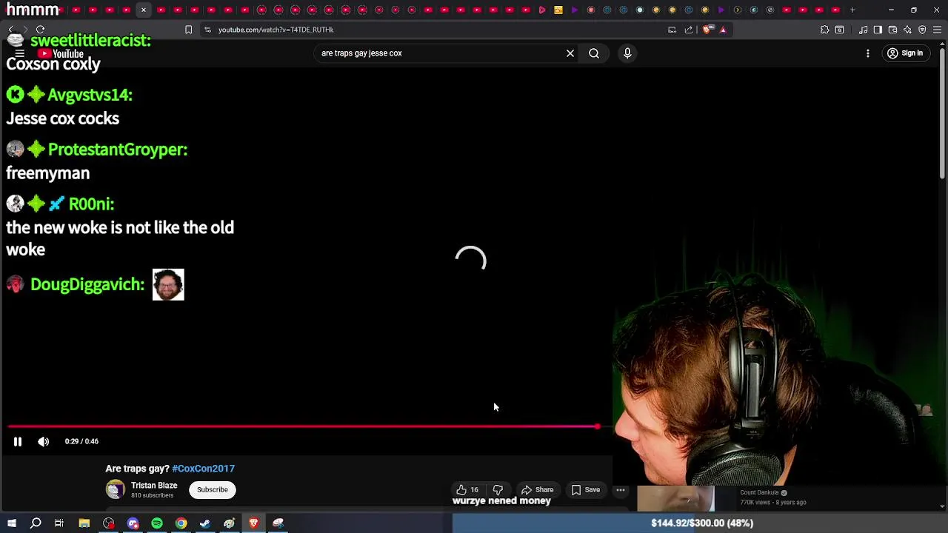Click the red video progress bar
The height and width of the screenshot is (533, 948).
point(302,426)
